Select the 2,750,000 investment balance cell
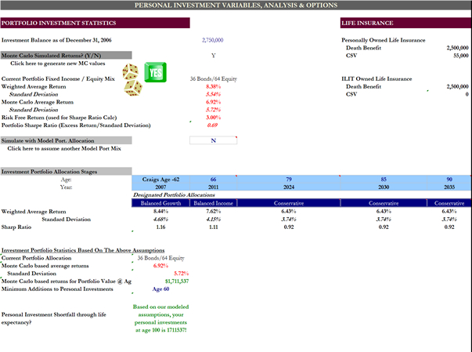 213,39
